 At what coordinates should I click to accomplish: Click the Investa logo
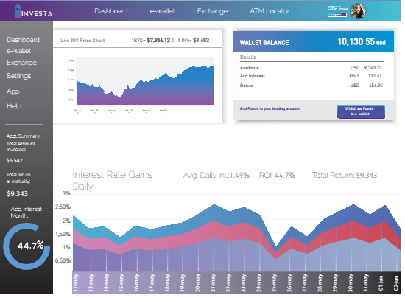[34, 12]
